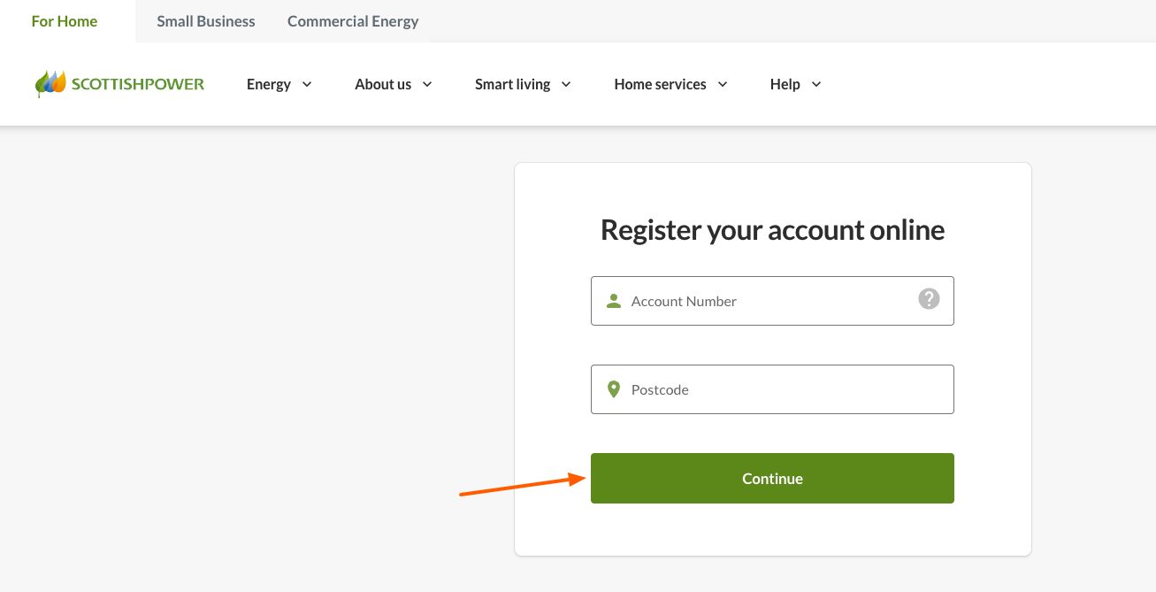Open the Energy dropdown menu
This screenshot has width=1156, height=592.
click(x=270, y=84)
